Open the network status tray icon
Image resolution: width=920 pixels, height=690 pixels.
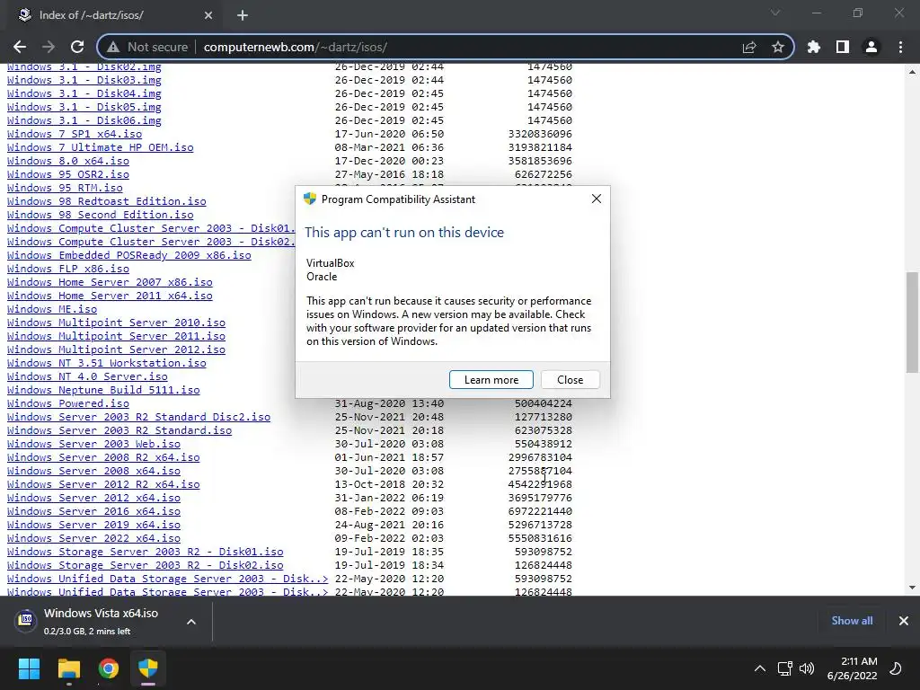(x=785, y=668)
